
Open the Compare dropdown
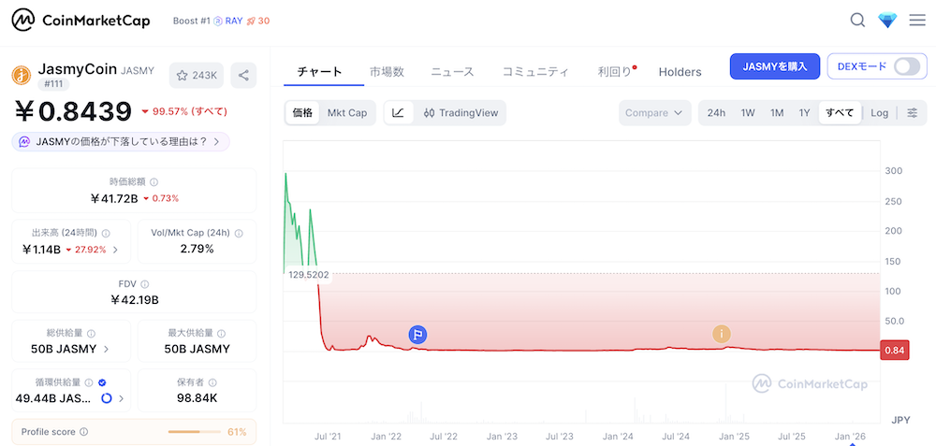[x=654, y=113]
